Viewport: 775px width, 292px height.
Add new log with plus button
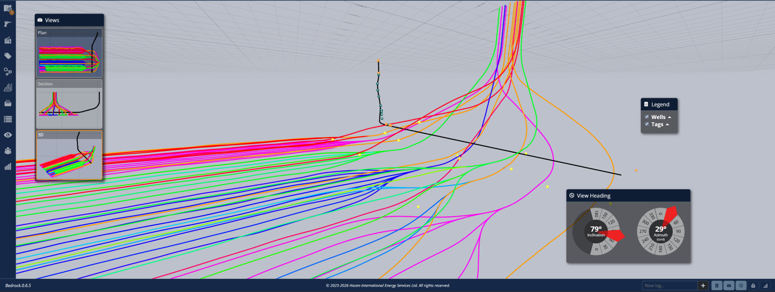(x=703, y=286)
